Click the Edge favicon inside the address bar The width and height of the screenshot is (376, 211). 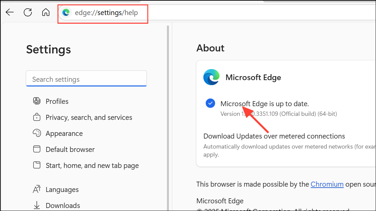pos(66,12)
